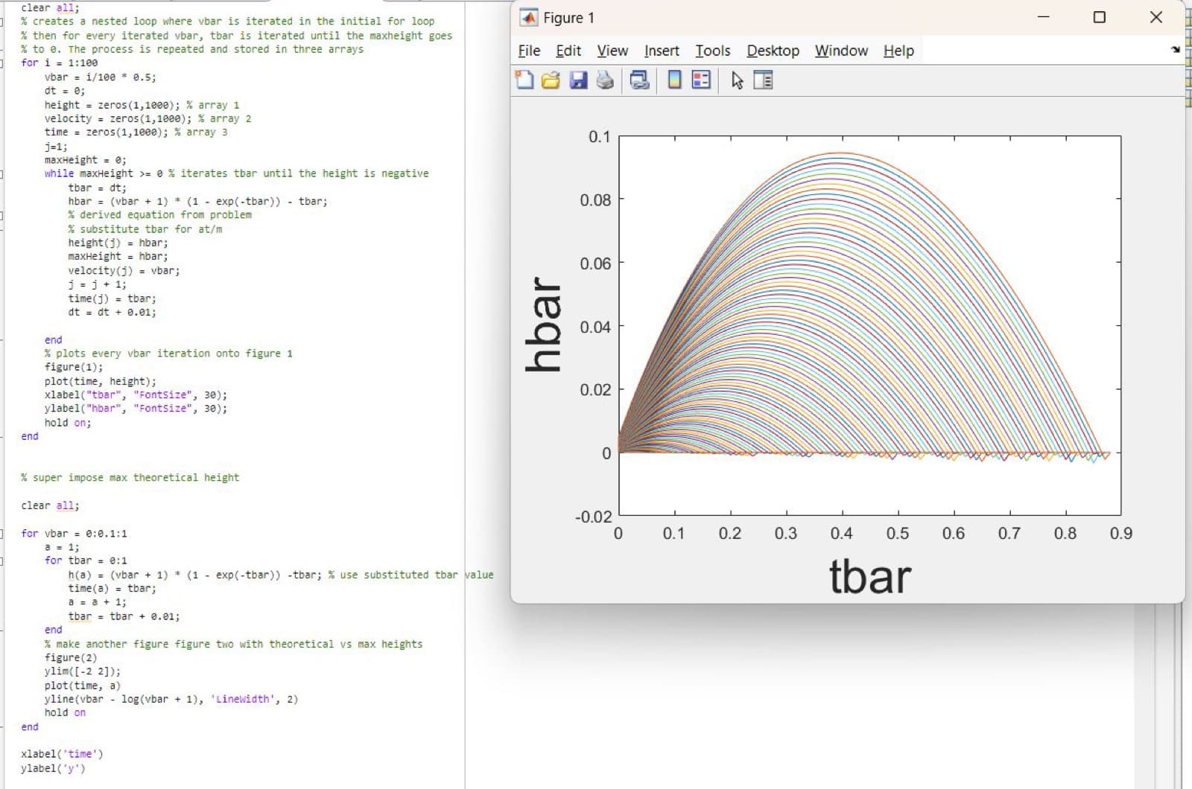Print the figure via the printer icon
This screenshot has height=789, width=1192.
click(x=605, y=80)
